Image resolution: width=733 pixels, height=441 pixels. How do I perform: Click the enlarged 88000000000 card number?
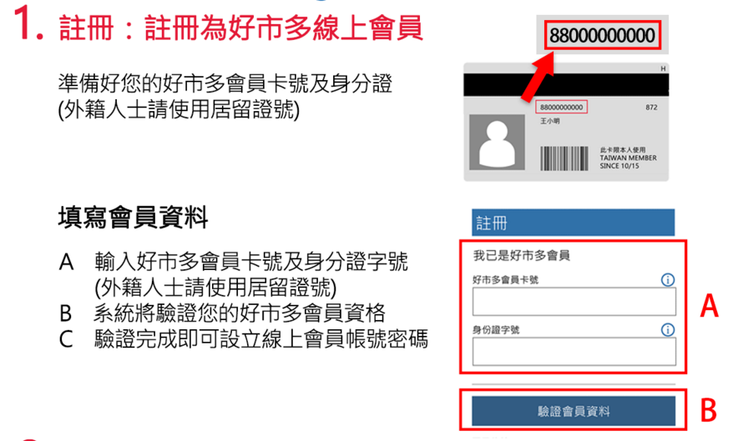602,36
